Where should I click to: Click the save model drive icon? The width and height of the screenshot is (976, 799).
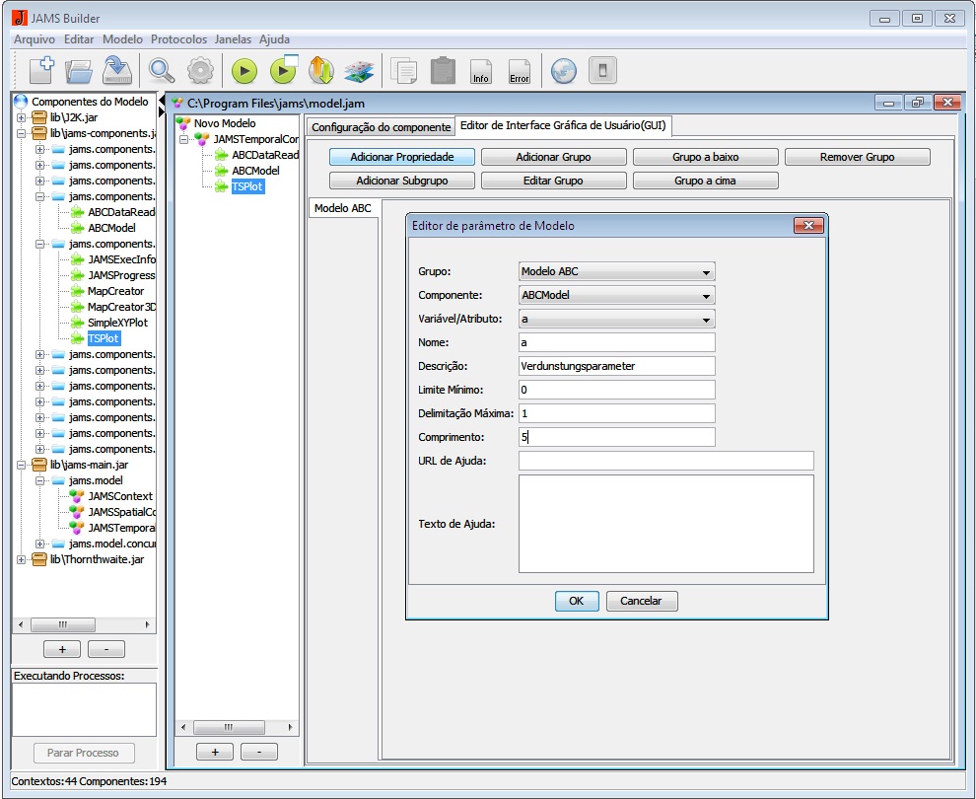(x=117, y=70)
